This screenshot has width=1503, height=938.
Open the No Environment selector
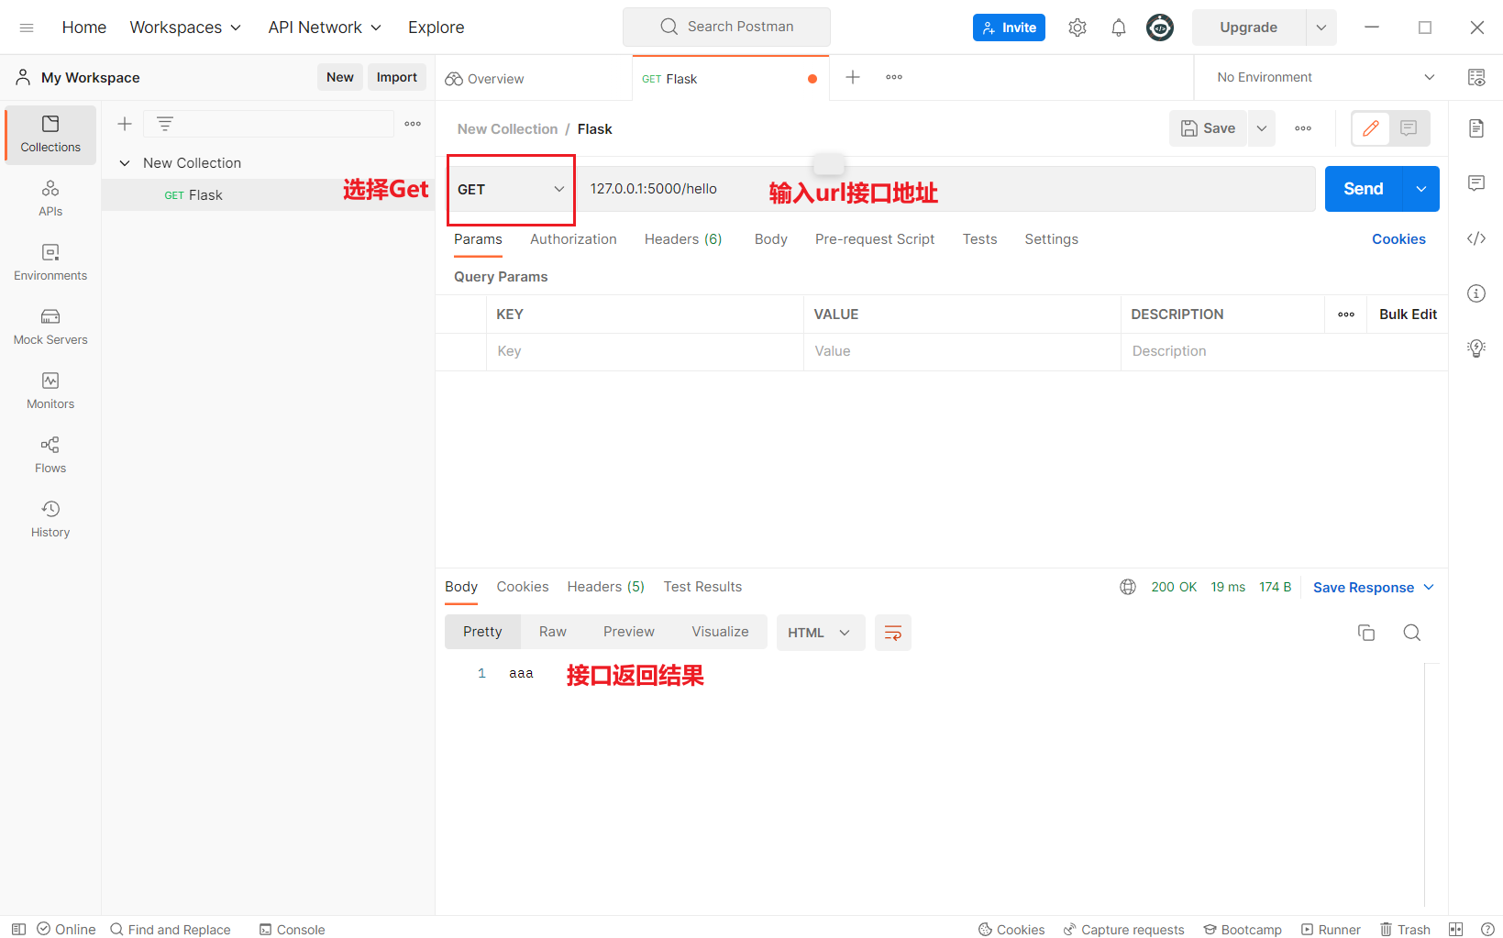point(1325,78)
